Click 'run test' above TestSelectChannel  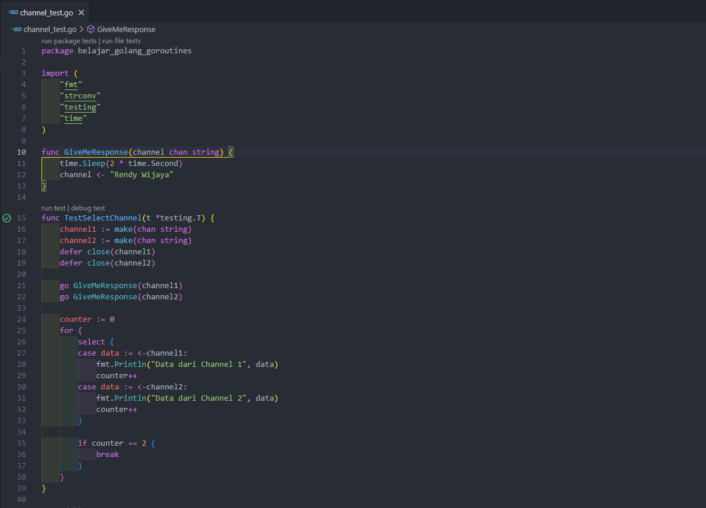click(x=53, y=208)
